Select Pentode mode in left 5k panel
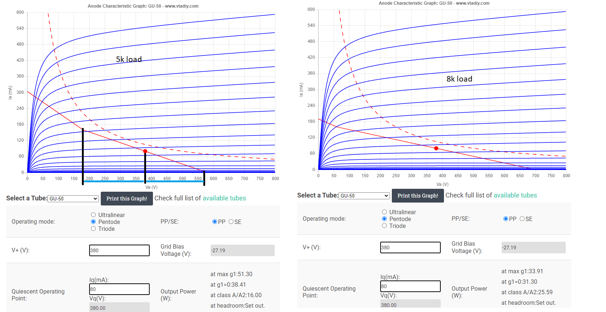606x312 pixels. coord(94,222)
